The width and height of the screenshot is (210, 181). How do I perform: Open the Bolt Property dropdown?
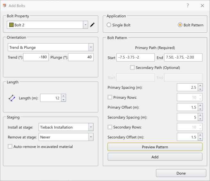click(x=85, y=25)
